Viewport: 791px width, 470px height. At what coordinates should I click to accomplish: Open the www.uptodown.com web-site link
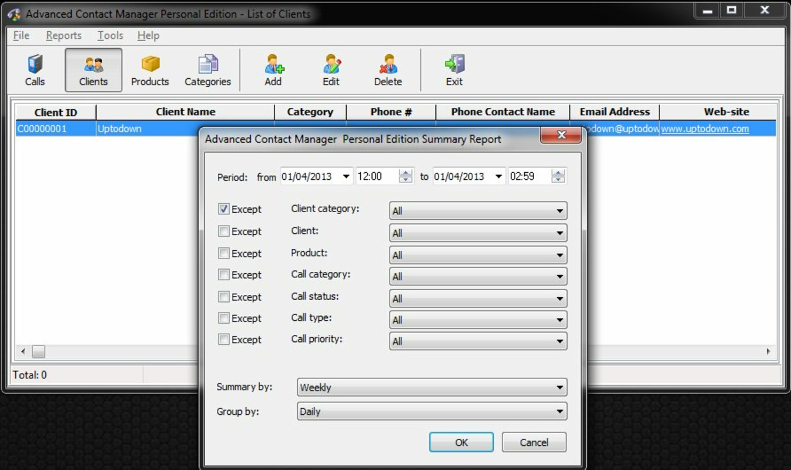tap(705, 129)
